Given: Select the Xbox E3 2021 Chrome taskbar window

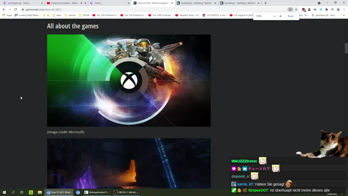Looking at the screenshot, I should tap(59, 192).
